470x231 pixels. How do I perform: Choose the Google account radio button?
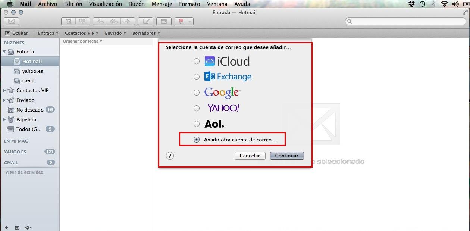197,92
